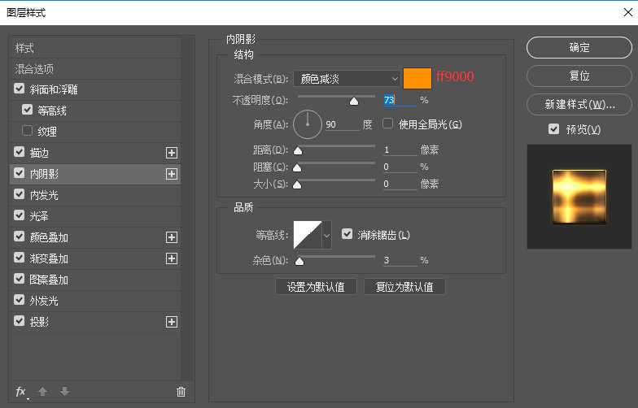The height and width of the screenshot is (408, 638).
Task: Add another 颜色叠加 effect with plus icon
Action: (x=171, y=237)
